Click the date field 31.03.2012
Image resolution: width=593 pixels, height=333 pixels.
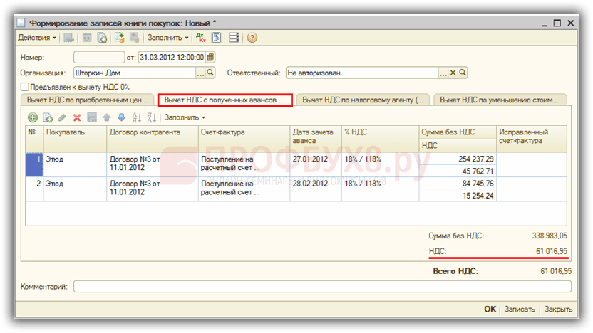click(x=172, y=58)
